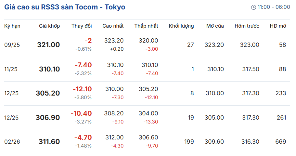Click the 305.20 matched price
The image size is (296, 156).
coord(48,93)
